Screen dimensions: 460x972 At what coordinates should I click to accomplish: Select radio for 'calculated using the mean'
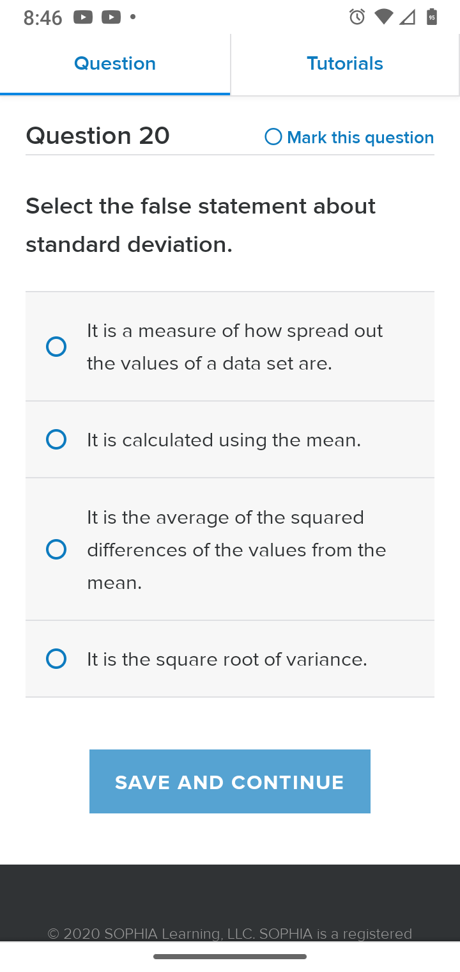pos(56,439)
